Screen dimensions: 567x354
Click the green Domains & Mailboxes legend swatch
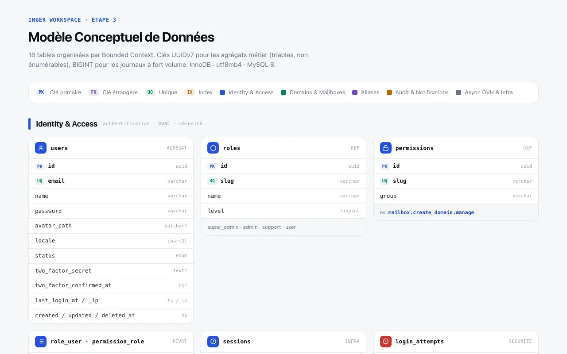point(283,92)
